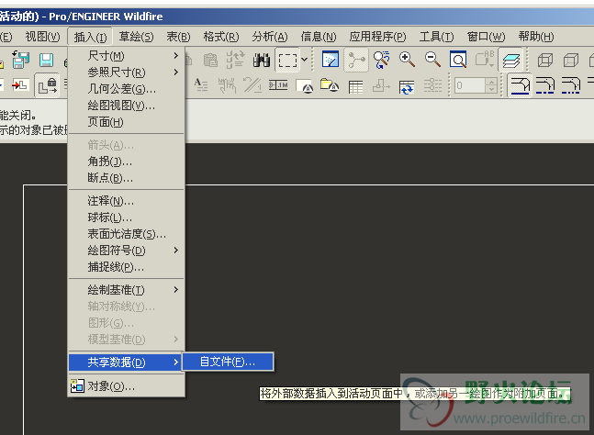Open the 信息(N) menu
Viewport: 594px width, 435px height.
tap(319, 37)
